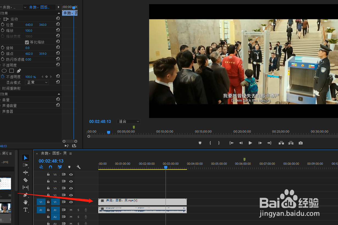Select the Razor tool

pyautogui.click(x=26, y=180)
